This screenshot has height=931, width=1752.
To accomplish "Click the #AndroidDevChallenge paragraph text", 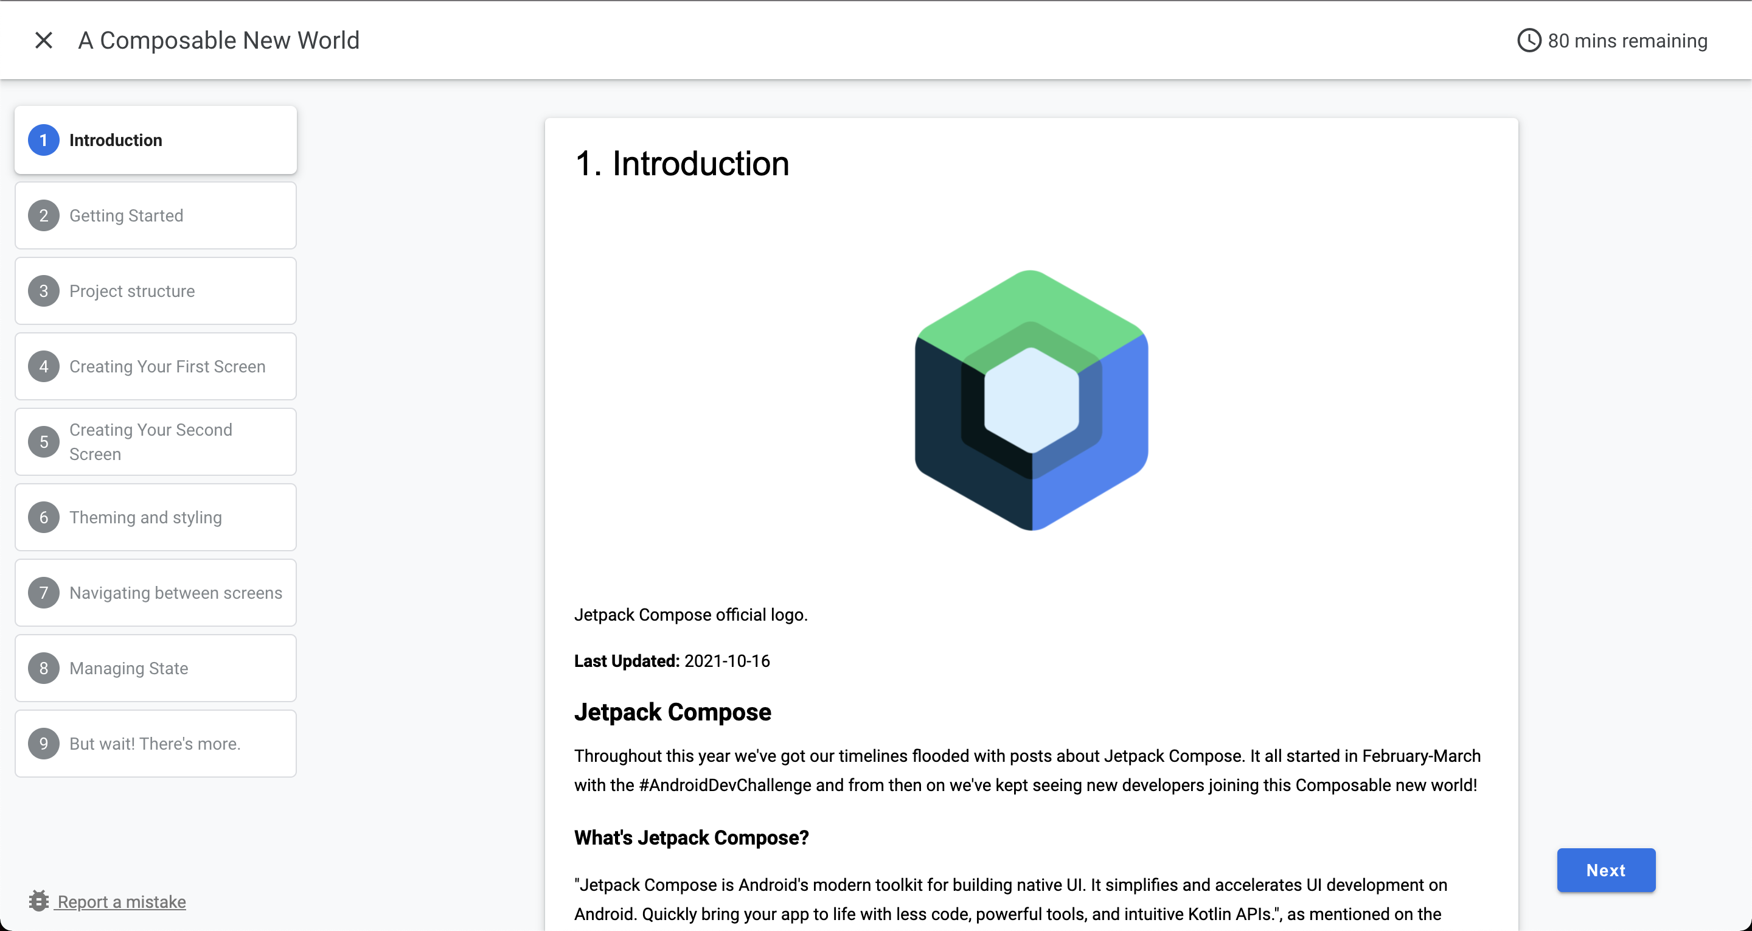I will [x=1027, y=770].
